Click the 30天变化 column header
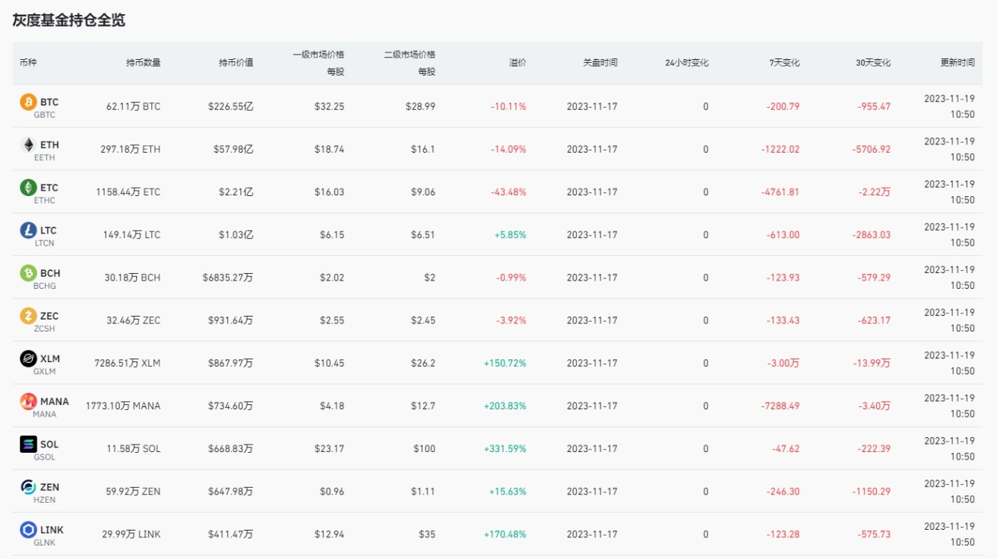Viewport: 998px width, 559px height. click(x=873, y=63)
